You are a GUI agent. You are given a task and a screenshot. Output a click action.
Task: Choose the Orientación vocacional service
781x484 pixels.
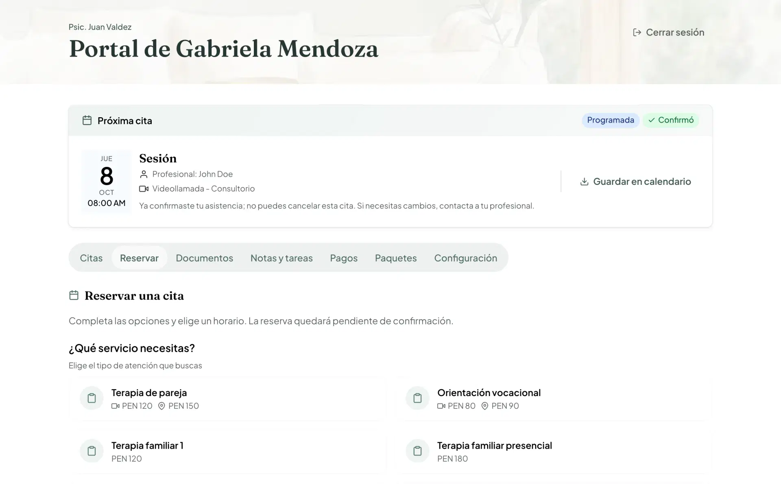pyautogui.click(x=553, y=399)
